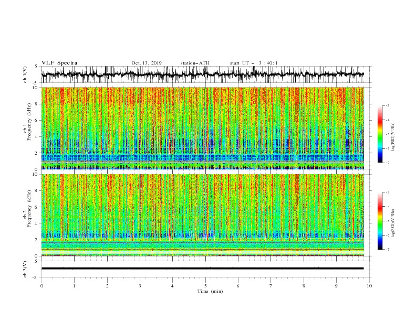
Task: Click the ch.1 PSD color bar
Action: [x=380, y=134]
